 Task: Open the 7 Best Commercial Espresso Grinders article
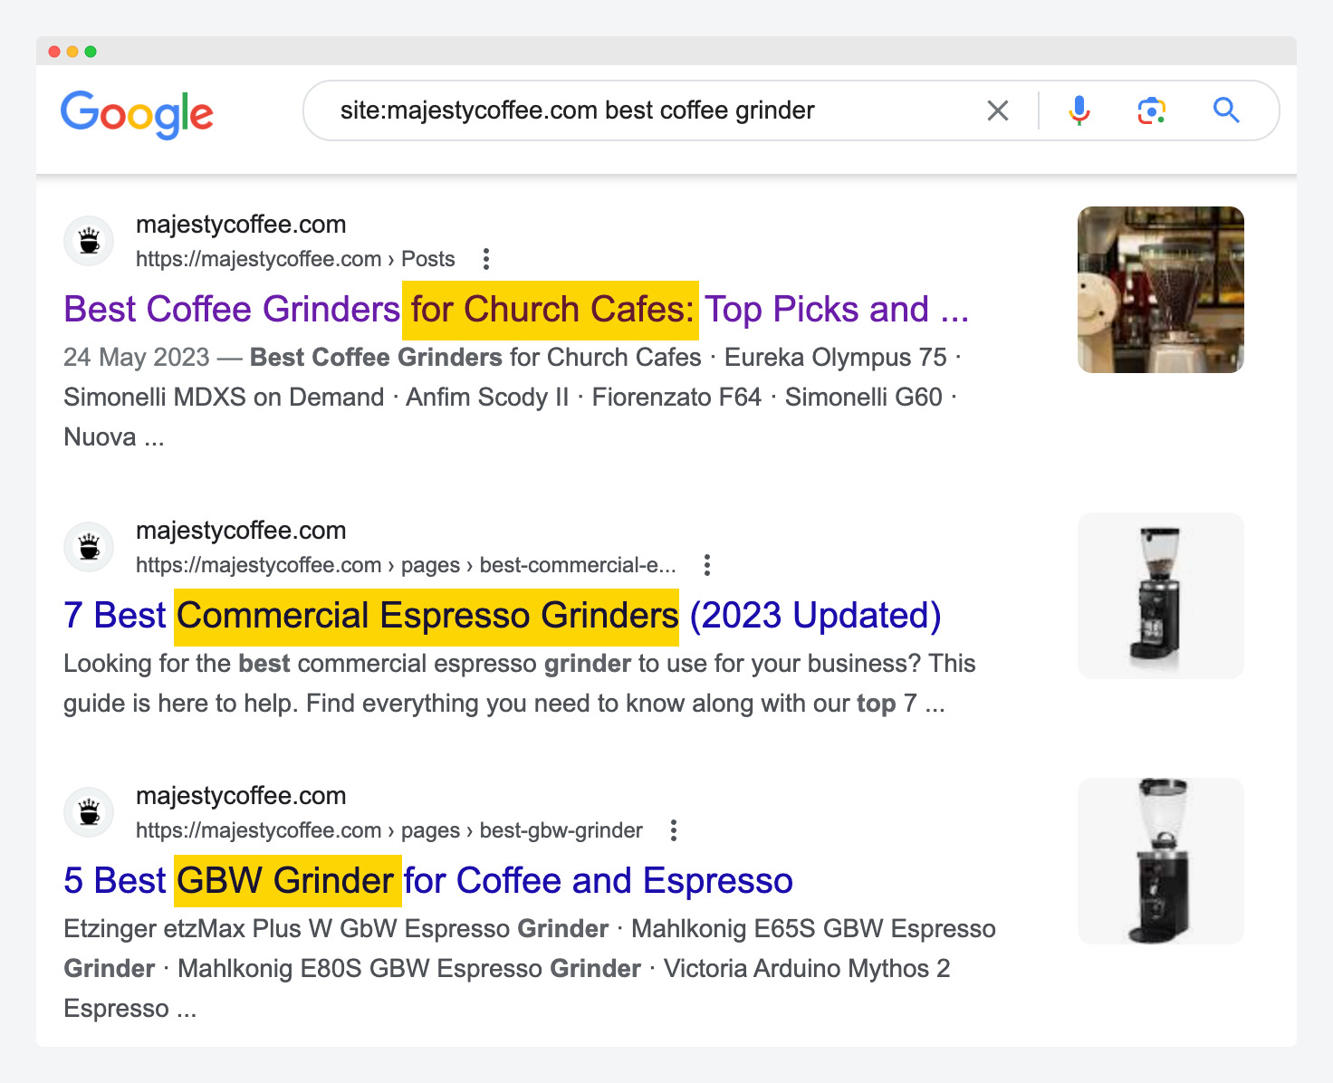[502, 615]
